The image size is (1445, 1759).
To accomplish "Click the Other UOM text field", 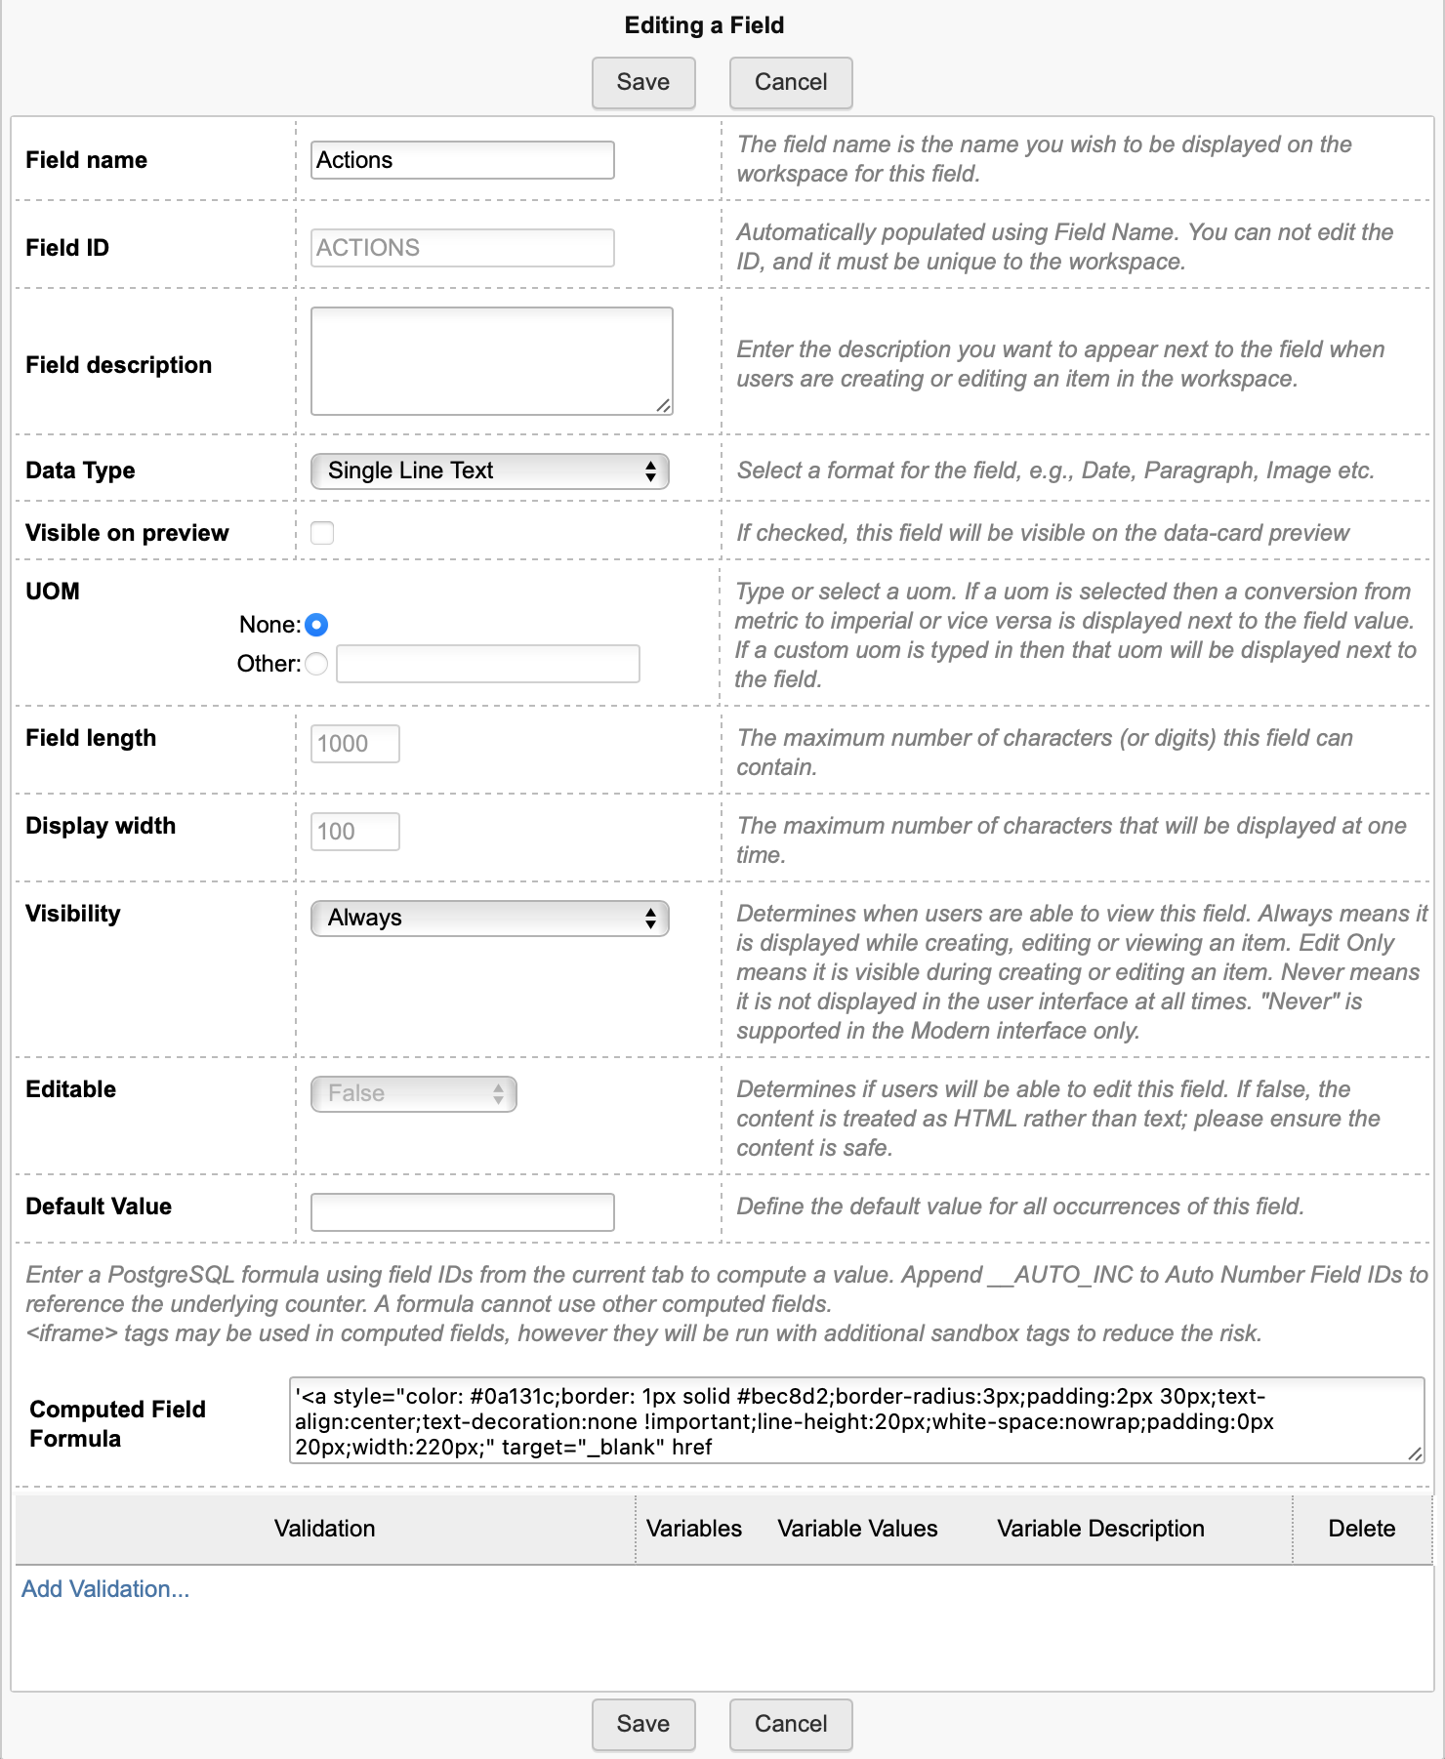I will point(487,664).
